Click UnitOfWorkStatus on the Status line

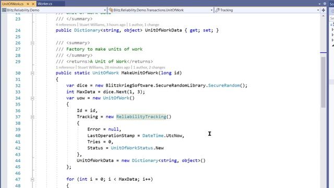[132, 148]
